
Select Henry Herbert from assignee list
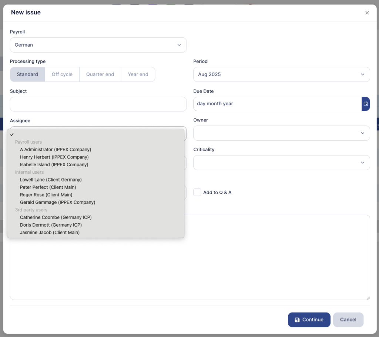click(54, 157)
